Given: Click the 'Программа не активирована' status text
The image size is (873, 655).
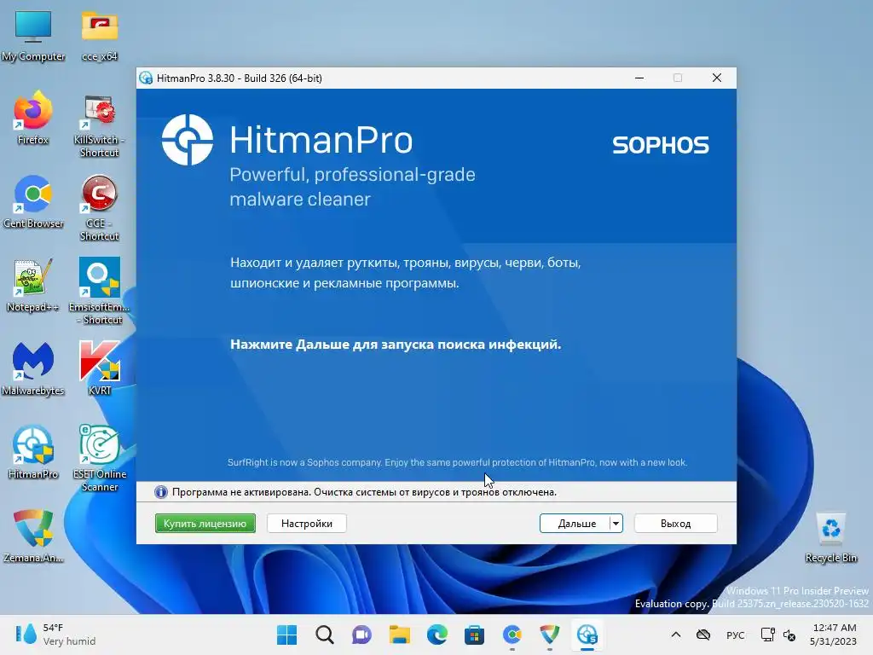Looking at the screenshot, I should click(x=364, y=492).
